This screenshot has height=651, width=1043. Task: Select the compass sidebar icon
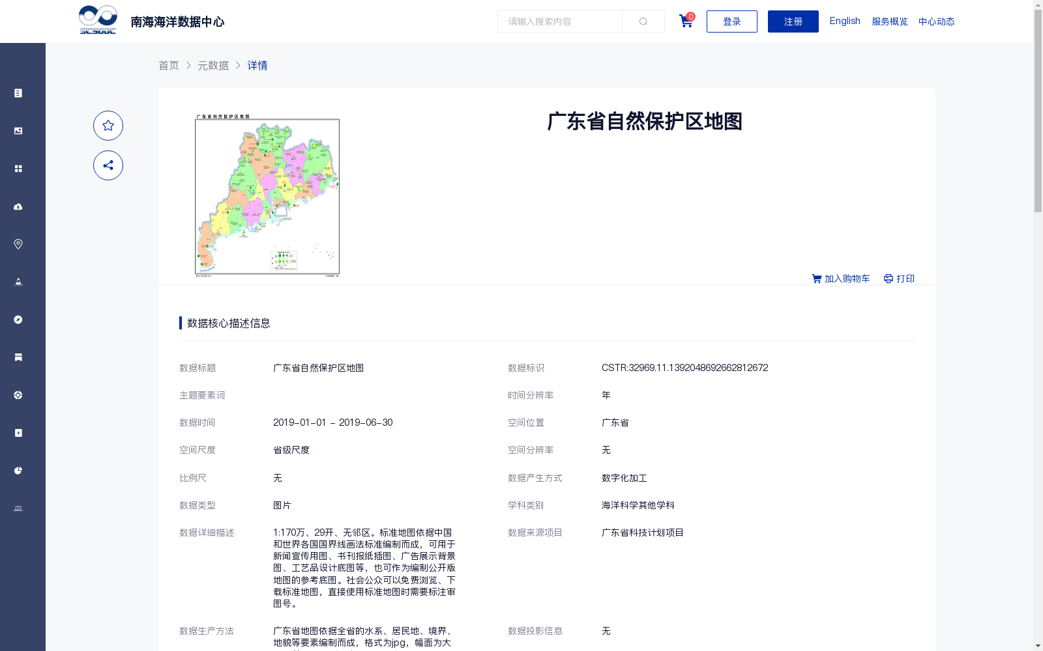pyautogui.click(x=18, y=320)
